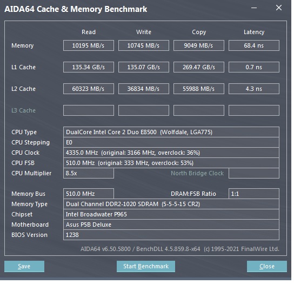Minimize the AIDA64 benchmark window
Viewport: 294px width, 284px height.
click(x=254, y=8)
